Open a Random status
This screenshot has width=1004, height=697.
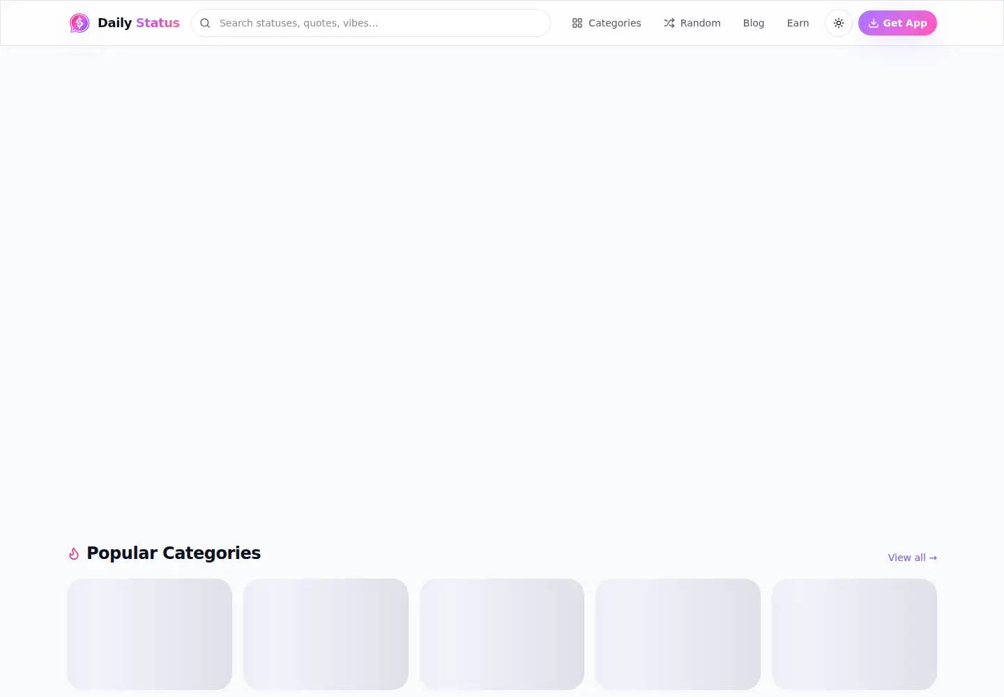(692, 23)
